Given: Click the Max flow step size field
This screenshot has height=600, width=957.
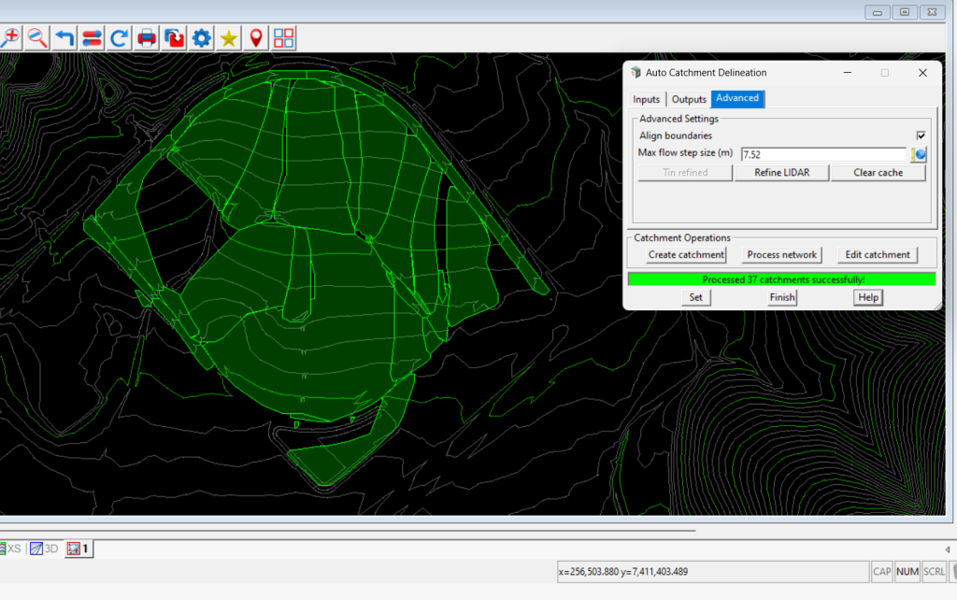Looking at the screenshot, I should click(x=822, y=154).
